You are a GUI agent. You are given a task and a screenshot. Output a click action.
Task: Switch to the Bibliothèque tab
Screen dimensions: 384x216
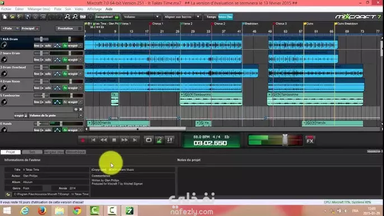click(76, 152)
